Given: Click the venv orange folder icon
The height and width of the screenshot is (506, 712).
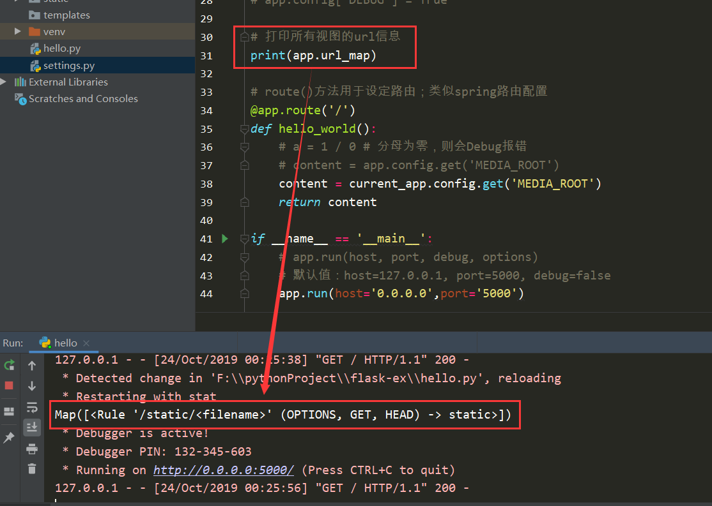Looking at the screenshot, I should click(x=35, y=31).
